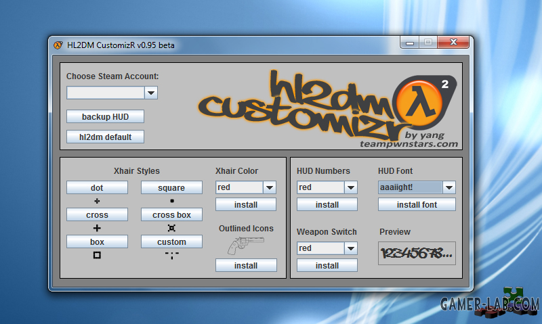Minimize the HL2DM CustomizR window

pyautogui.click(x=410, y=43)
